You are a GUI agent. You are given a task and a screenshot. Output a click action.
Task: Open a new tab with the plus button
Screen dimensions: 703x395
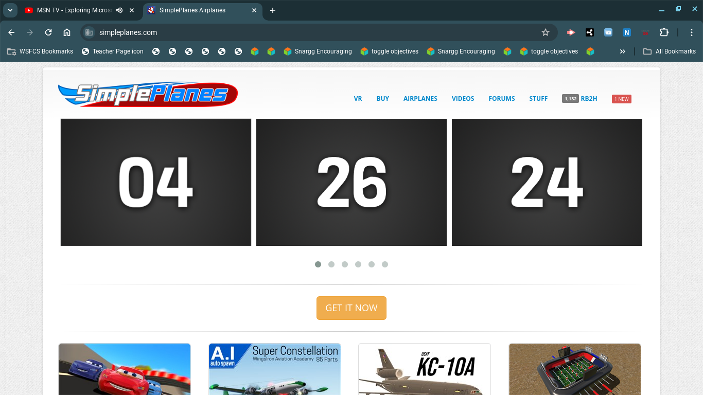coord(273,10)
